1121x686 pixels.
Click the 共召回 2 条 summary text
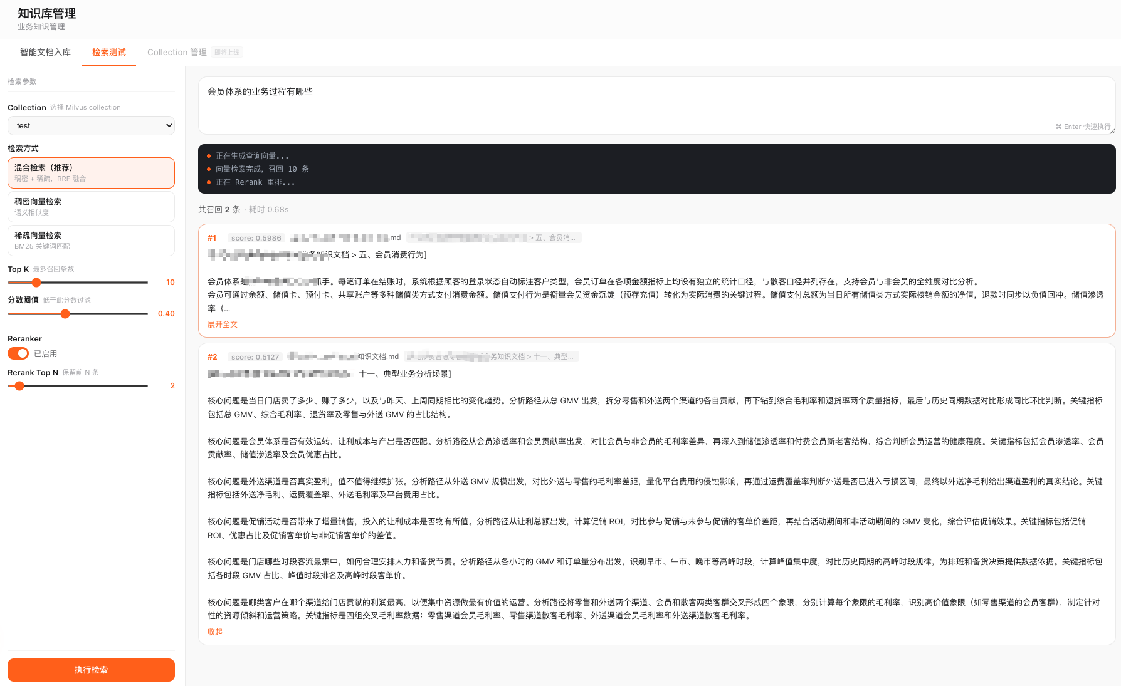(219, 210)
